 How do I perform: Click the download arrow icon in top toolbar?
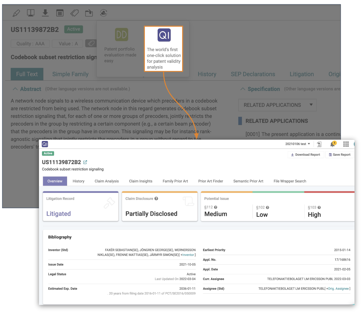coord(45,13)
